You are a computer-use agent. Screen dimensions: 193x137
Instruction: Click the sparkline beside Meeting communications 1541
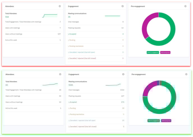[x=113, y=85]
